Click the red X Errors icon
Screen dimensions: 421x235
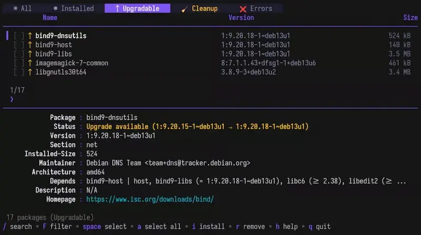pos(243,9)
